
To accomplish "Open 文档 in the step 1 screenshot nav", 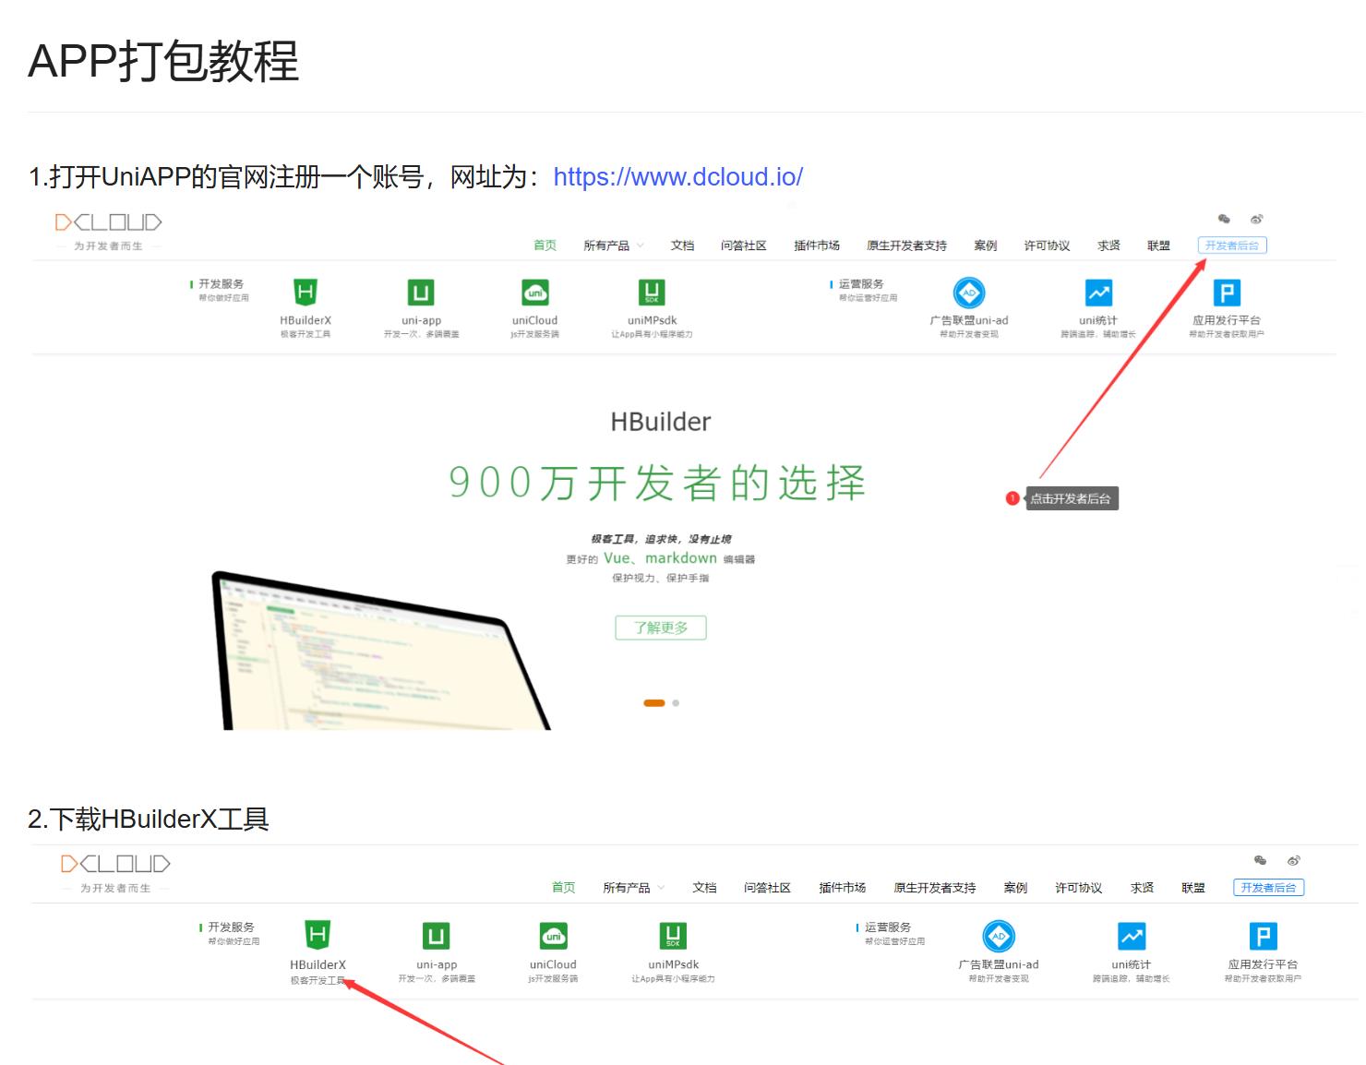I will 682,245.
